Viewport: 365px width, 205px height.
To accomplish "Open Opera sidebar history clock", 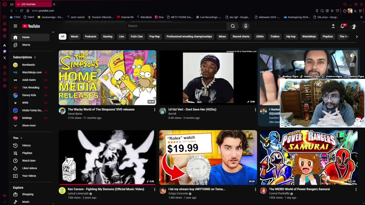I will [5, 73].
